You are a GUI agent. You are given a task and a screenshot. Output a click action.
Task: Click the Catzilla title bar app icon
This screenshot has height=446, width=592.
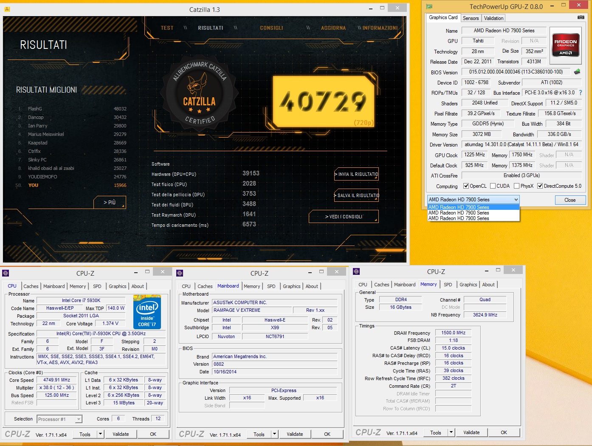pyautogui.click(x=7, y=9)
